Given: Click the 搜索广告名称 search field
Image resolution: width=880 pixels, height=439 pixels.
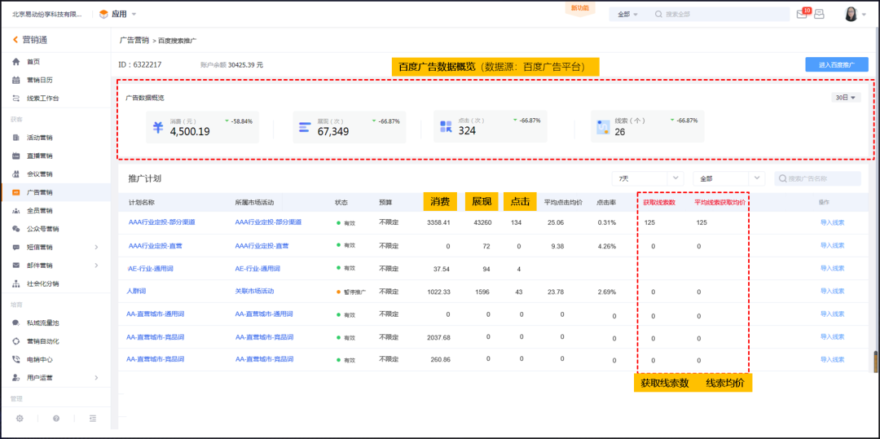Looking at the screenshot, I should [818, 178].
